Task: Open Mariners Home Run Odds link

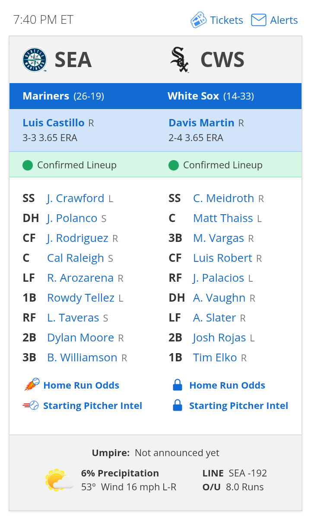Action: click(81, 385)
